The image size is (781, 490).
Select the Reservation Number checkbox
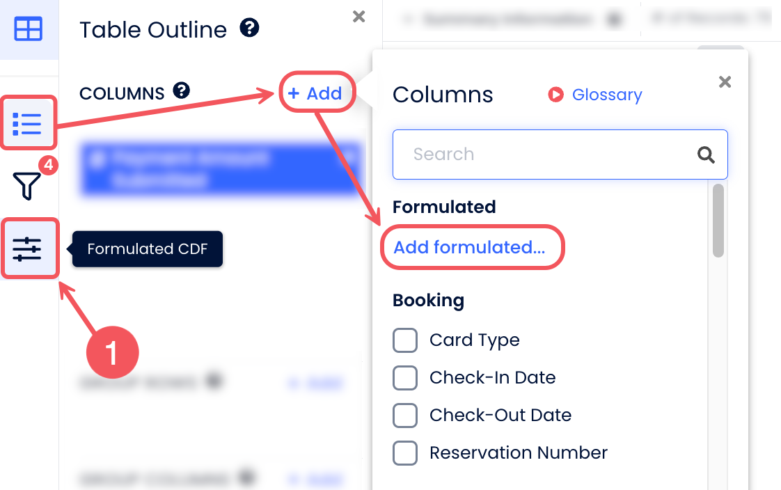(405, 453)
